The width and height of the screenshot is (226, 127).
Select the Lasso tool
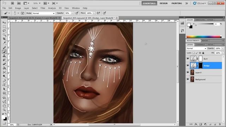(x=4, y=31)
